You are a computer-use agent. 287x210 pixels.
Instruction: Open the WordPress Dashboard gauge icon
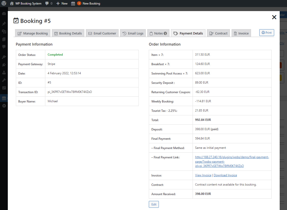pos(4,14)
